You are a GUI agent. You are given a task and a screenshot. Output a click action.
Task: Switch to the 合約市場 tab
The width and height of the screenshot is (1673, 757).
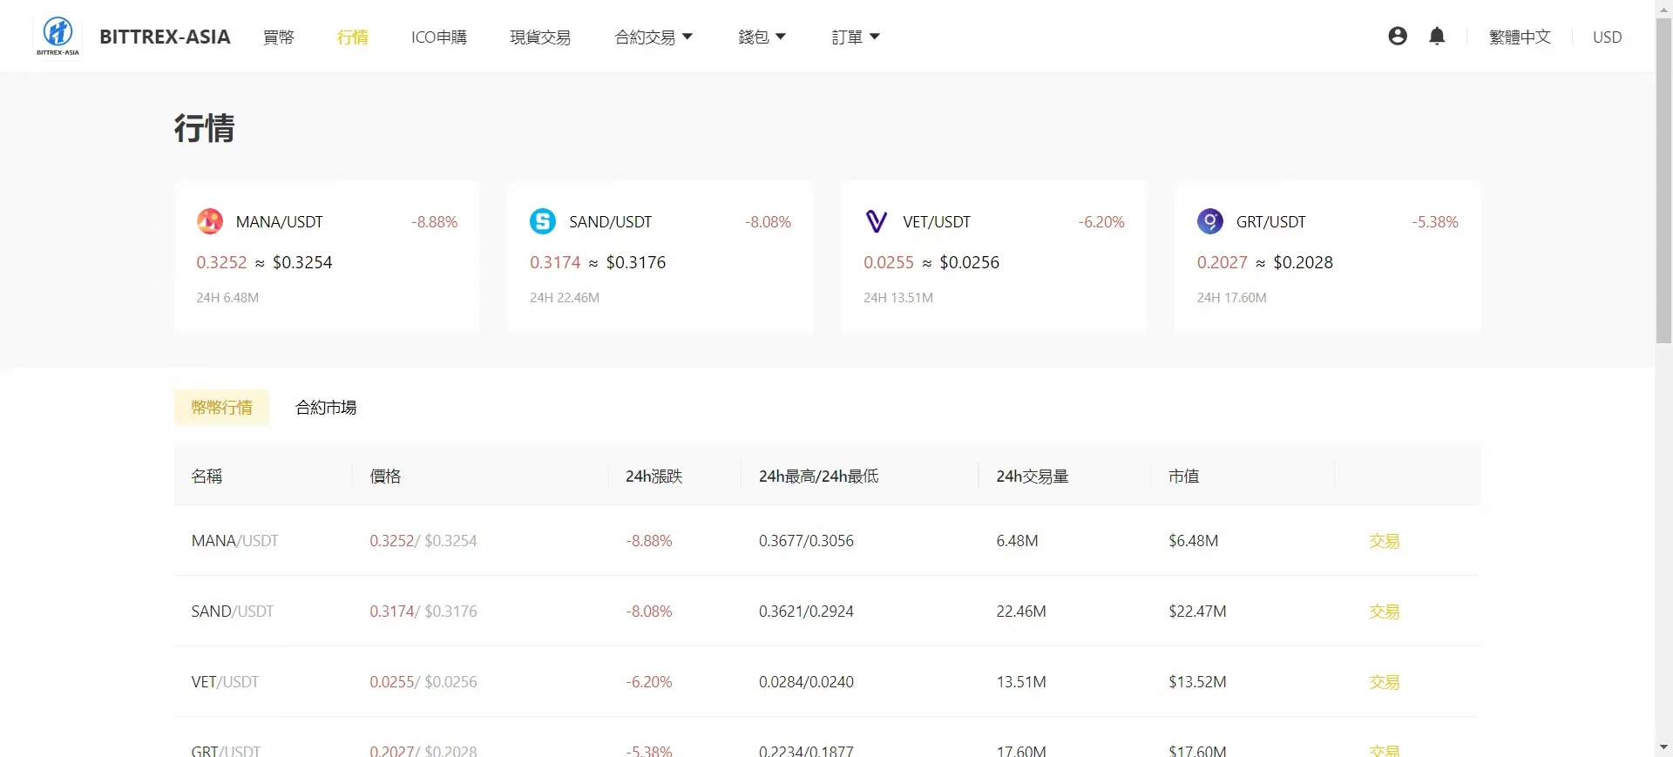[326, 407]
